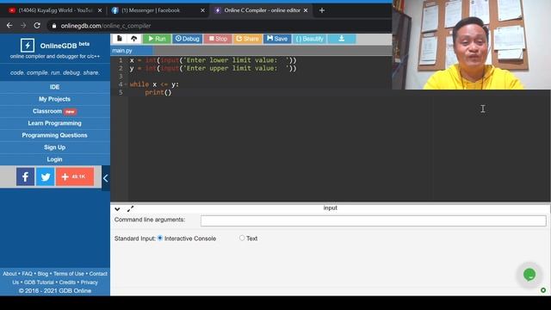The image size is (551, 310).
Task: Open the Privacy footer link
Action: click(x=90, y=282)
